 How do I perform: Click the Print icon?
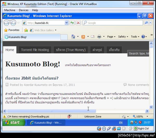pos(99,37)
